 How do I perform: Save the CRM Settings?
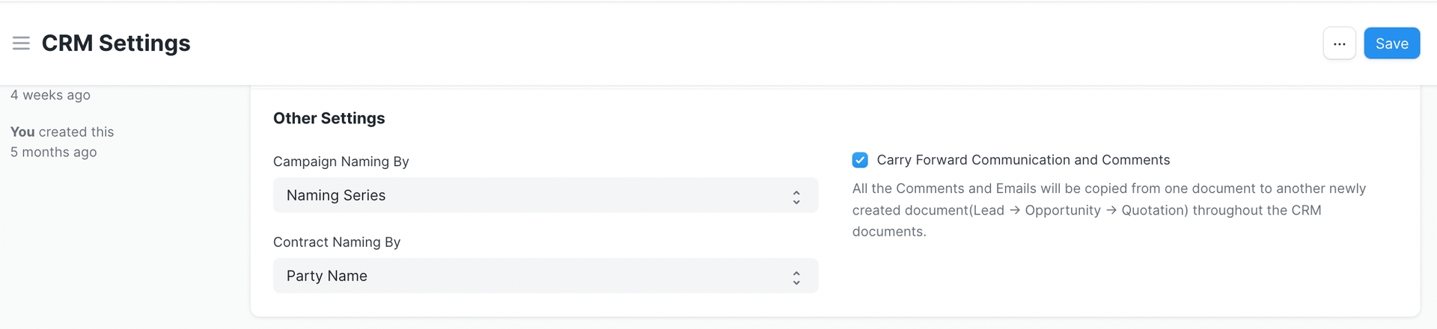pos(1391,43)
